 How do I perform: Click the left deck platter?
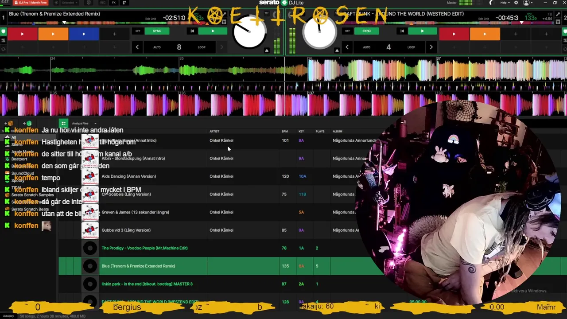249,32
